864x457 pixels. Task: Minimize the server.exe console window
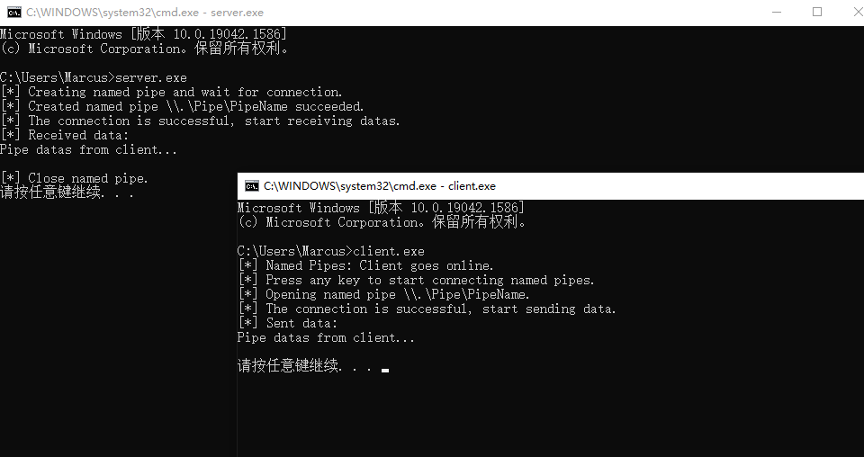[x=777, y=12]
